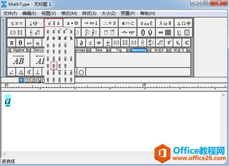The image size is (229, 166).
Task: Open the labeled arrow templates palette
Action: pyautogui.click(x=128, y=32)
